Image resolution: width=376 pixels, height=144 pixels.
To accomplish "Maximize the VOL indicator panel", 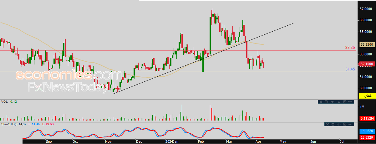I will 326,102.
